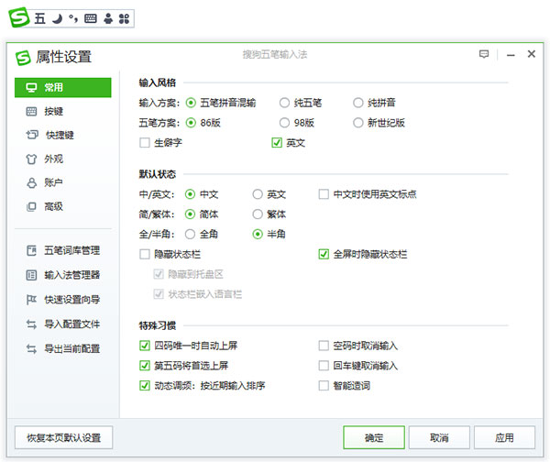Close the 属性设置 window

click(x=532, y=54)
